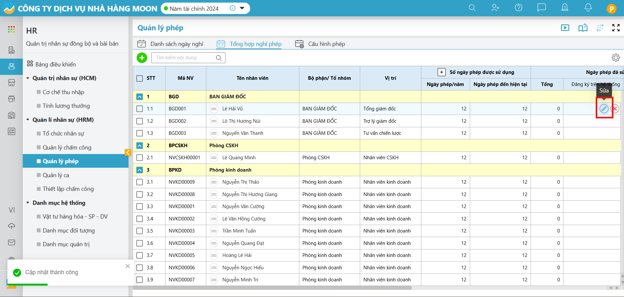Open the apps grid launcher icon
The width and height of the screenshot is (624, 297).
[11, 29]
